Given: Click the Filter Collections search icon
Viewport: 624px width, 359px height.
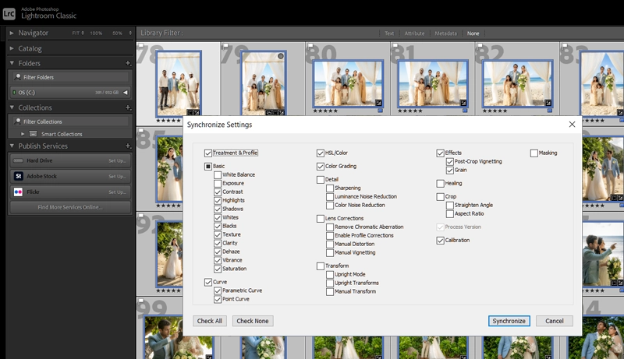Looking at the screenshot, I should [x=17, y=121].
